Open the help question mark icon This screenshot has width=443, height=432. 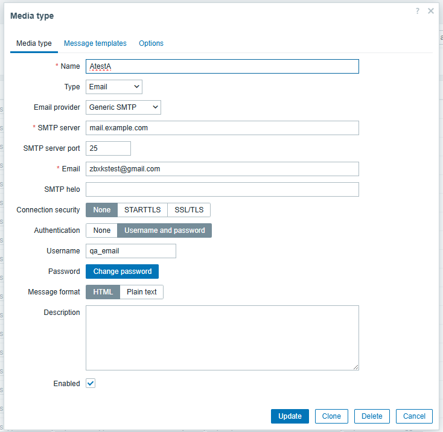[417, 11]
